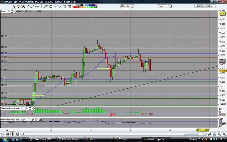Click the zoom in magnifier at bottom right
The height and width of the screenshot is (142, 227).
click(x=224, y=134)
